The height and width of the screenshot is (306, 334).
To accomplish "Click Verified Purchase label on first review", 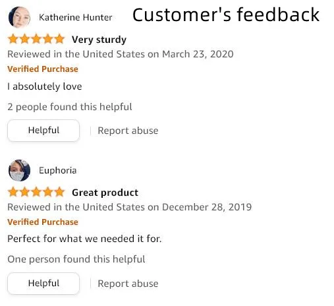I will tap(43, 69).
